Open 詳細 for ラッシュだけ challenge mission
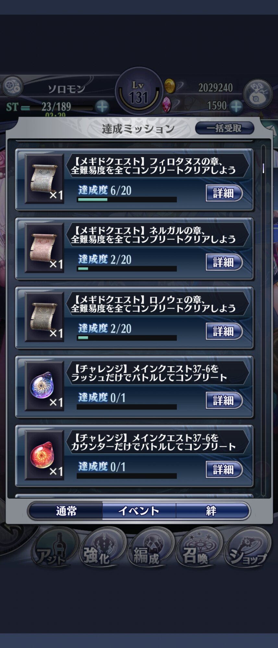This screenshot has height=648, width=278. coord(224,400)
